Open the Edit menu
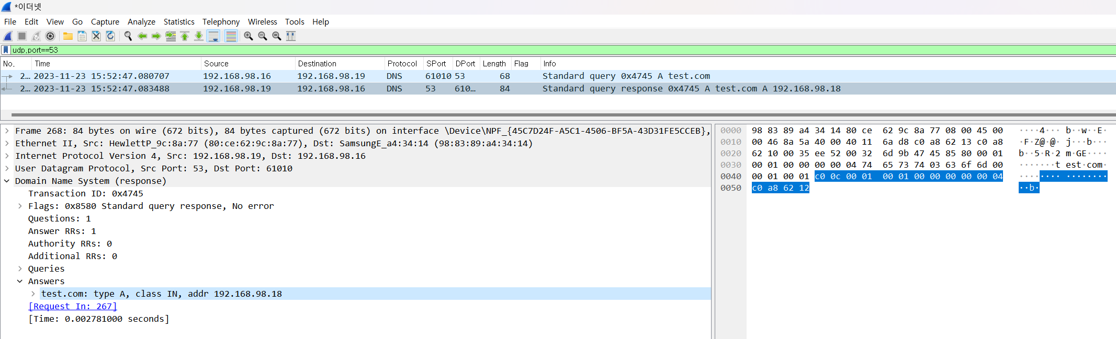The image size is (1116, 339). coord(31,22)
